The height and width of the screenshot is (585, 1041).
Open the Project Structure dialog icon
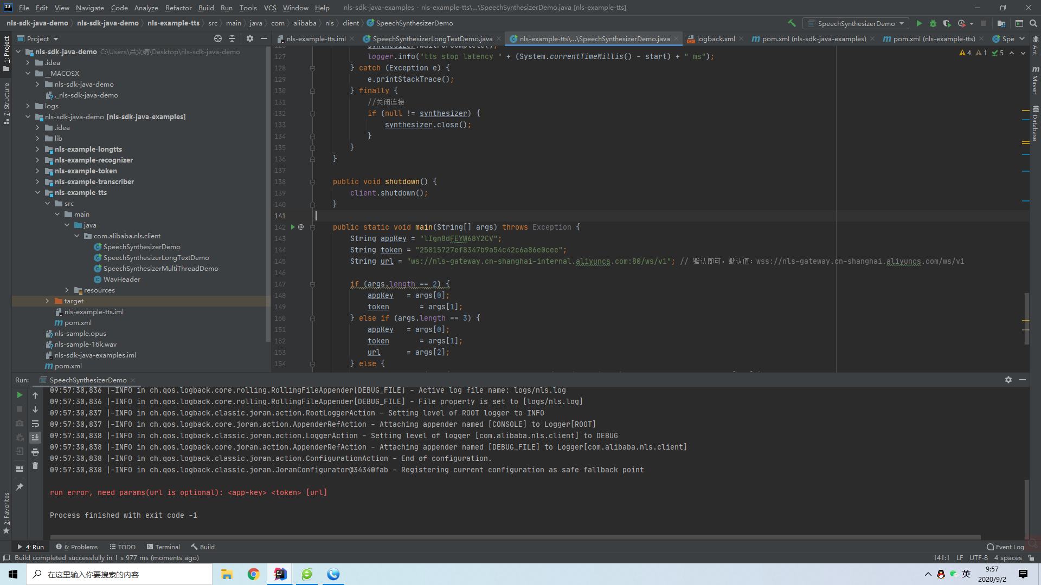point(1001,23)
